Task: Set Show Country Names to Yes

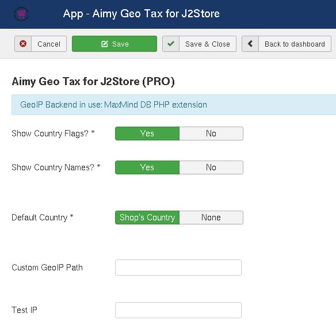Action: pyautogui.click(x=147, y=167)
